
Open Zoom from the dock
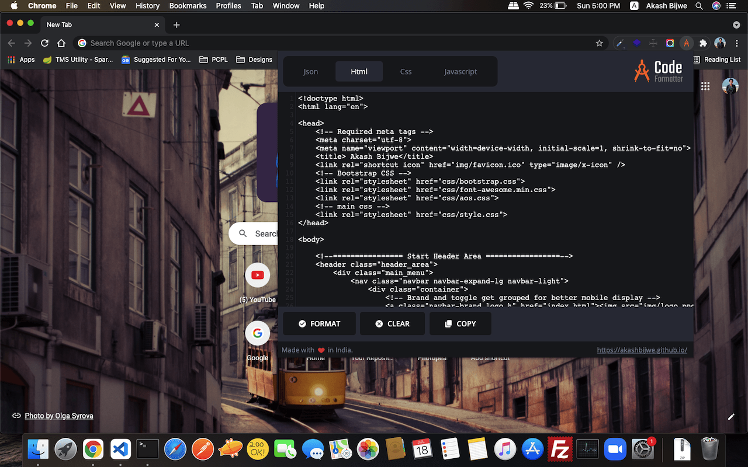pyautogui.click(x=614, y=449)
